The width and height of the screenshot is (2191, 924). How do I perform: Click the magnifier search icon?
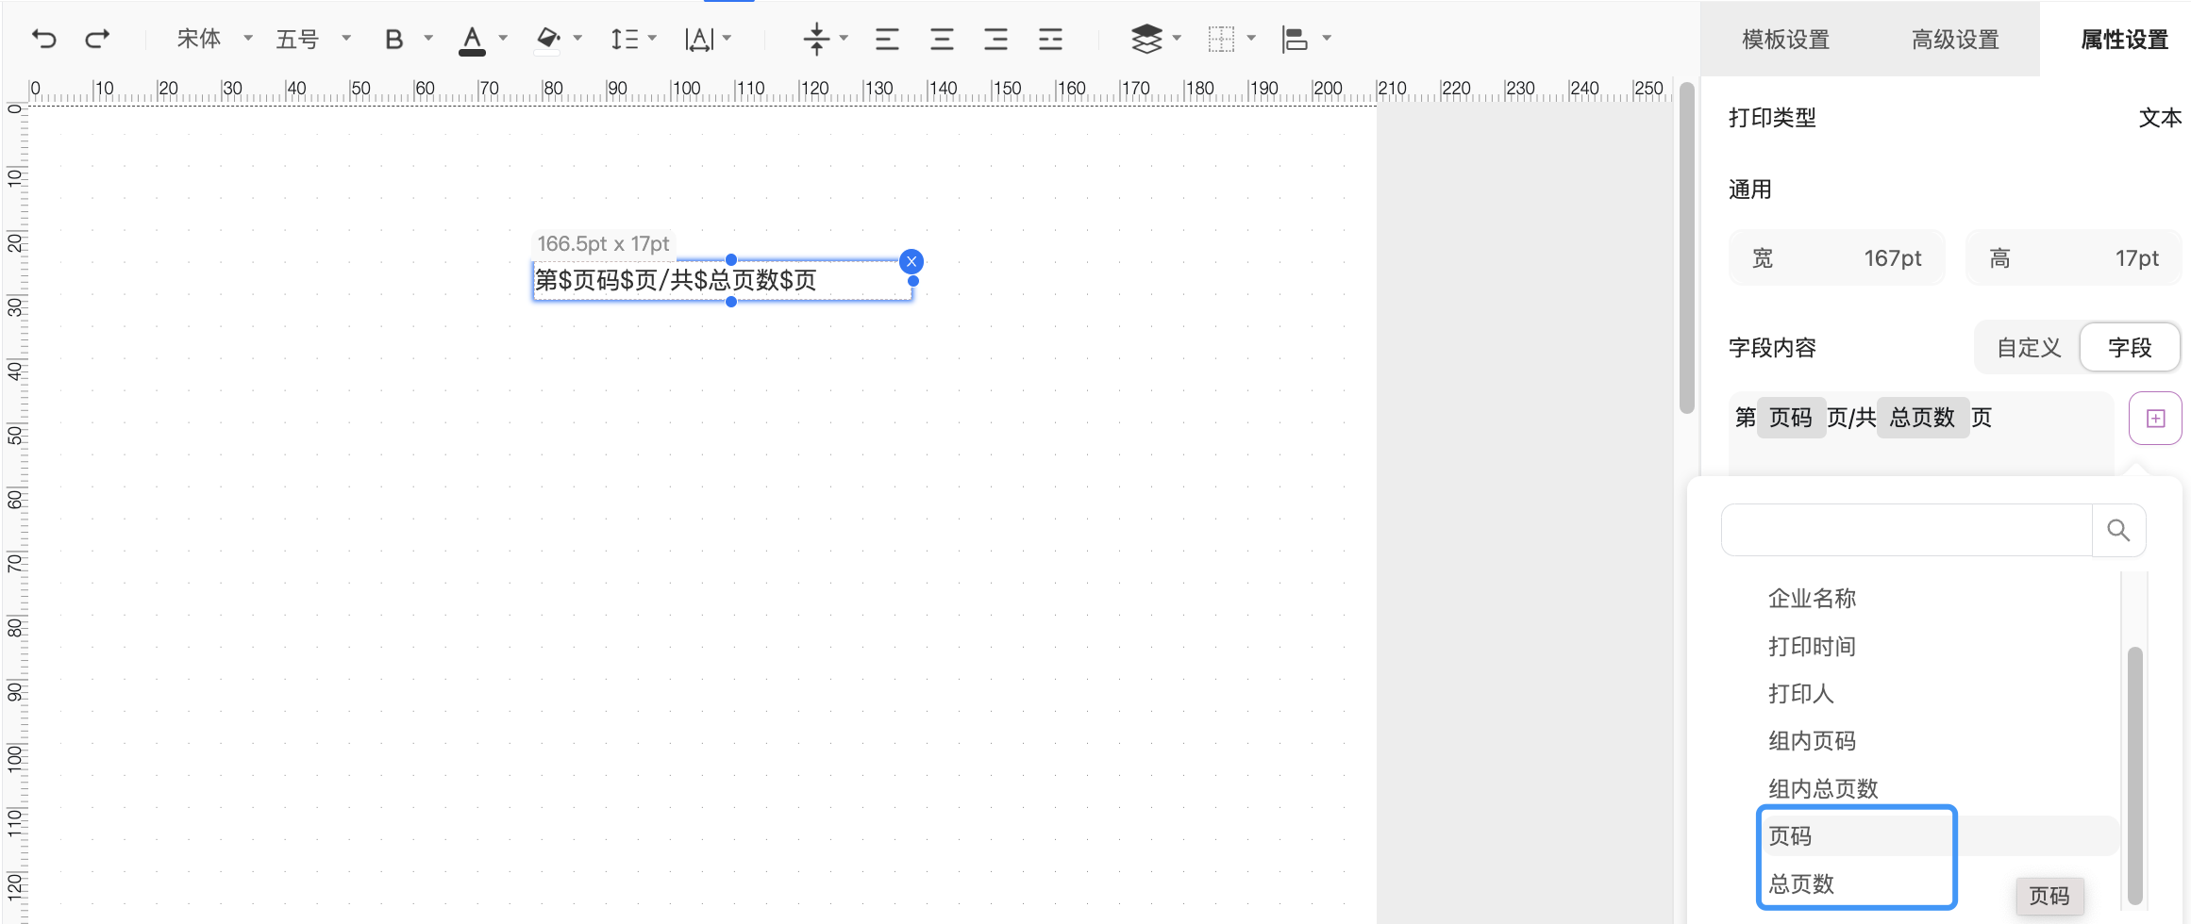pos(2118,530)
